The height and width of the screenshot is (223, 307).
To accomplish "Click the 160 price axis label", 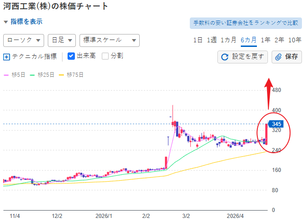I will coord(277,170).
